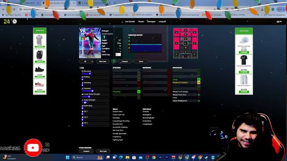This screenshot has height=161, width=287.
Task: Click the GK 2 glove icon
Action: [83, 117]
